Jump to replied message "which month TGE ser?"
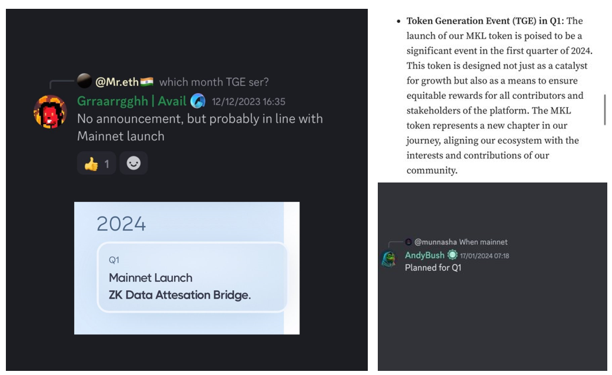This screenshot has height=375, width=612. point(214,82)
